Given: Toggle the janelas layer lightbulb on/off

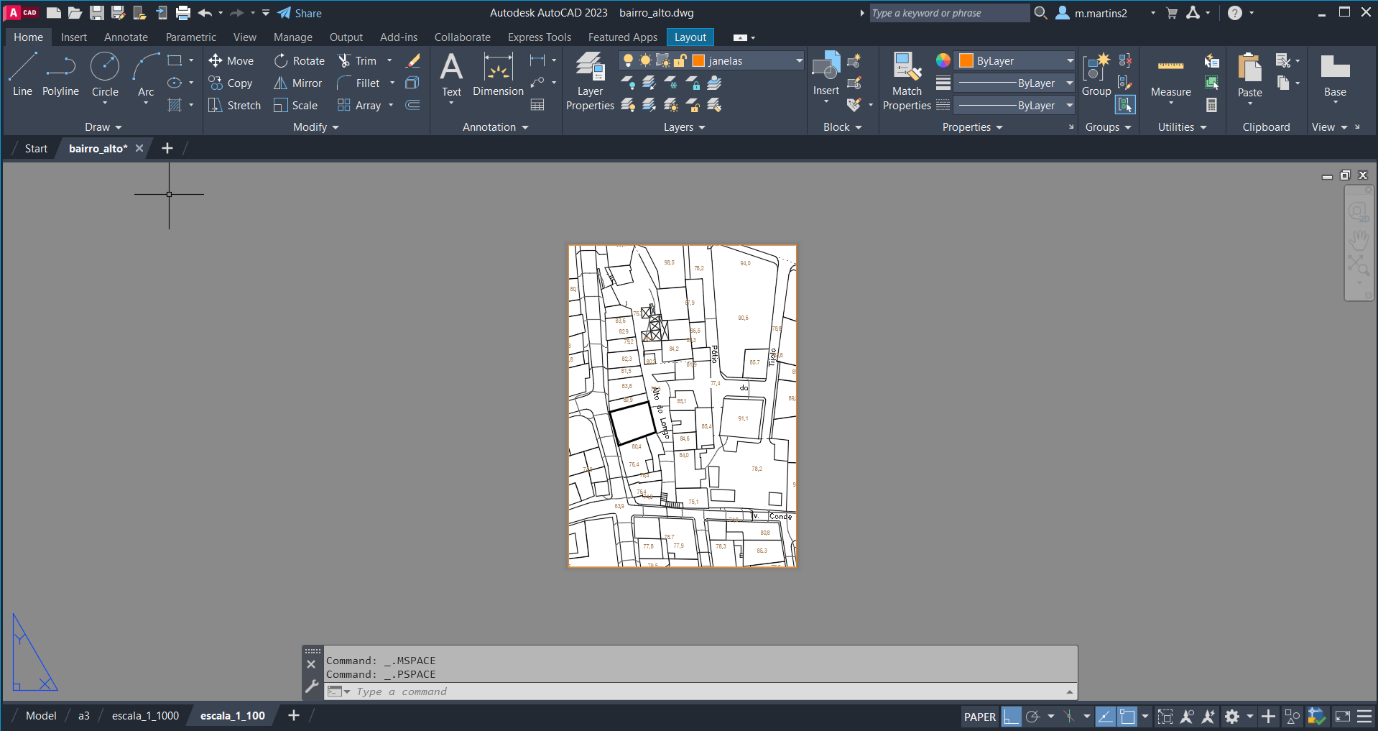Looking at the screenshot, I should 628,61.
